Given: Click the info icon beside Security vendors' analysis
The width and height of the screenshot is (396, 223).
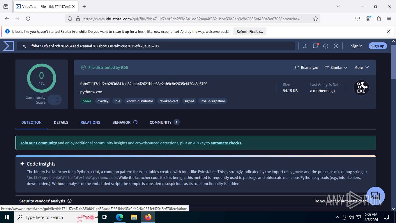Looking at the screenshot, I should [69, 201].
